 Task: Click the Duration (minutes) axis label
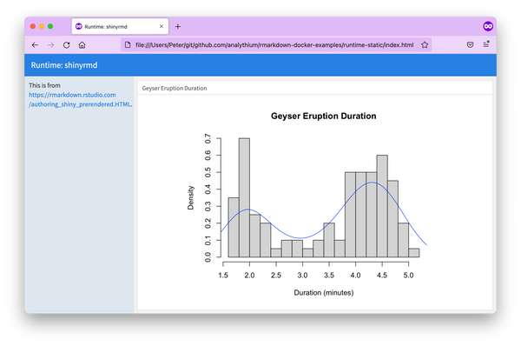[x=324, y=293]
